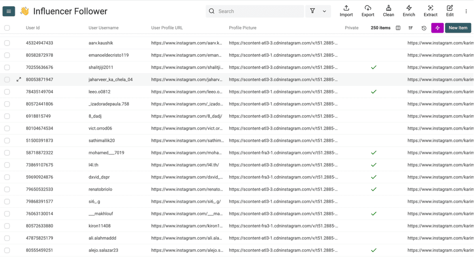Click the Private checkmark for alejo.salazar23

(x=374, y=250)
